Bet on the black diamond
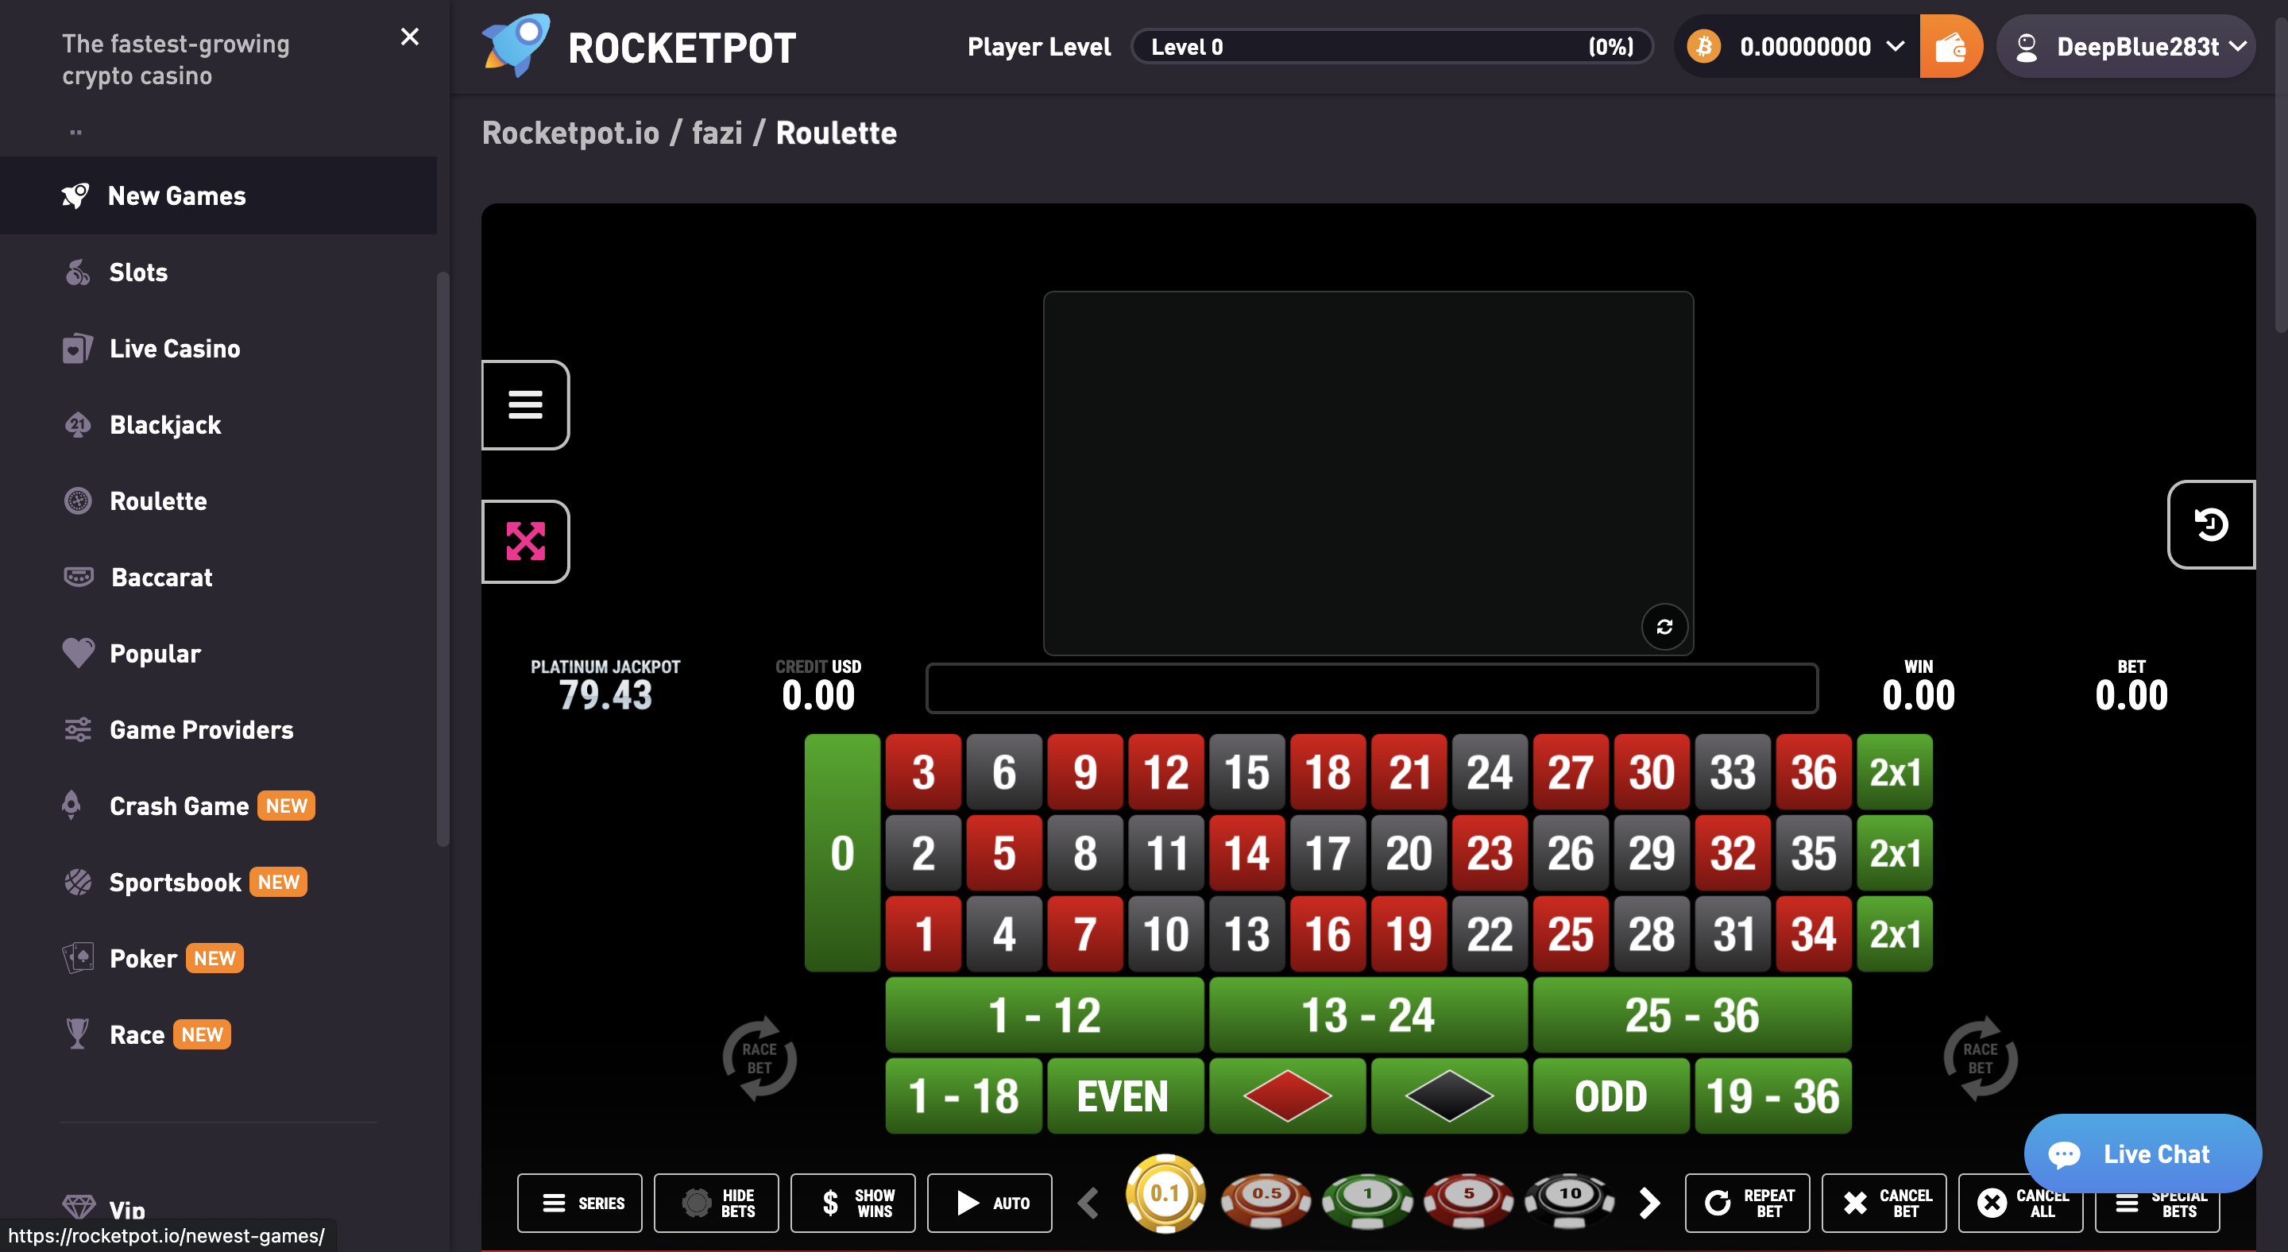Screen dimensions: 2288x1252 click(1448, 1095)
